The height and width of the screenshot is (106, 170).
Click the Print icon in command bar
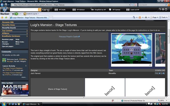click(146, 17)
